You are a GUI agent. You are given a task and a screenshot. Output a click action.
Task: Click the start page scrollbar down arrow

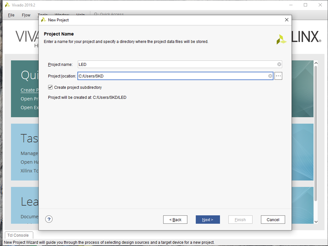(x=316, y=221)
